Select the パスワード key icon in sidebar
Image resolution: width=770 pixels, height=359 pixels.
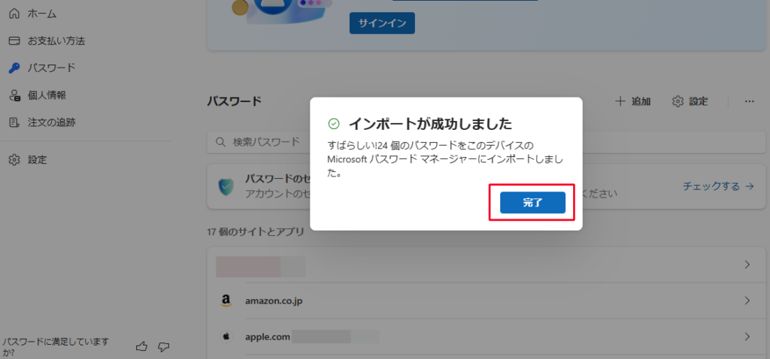(x=14, y=68)
